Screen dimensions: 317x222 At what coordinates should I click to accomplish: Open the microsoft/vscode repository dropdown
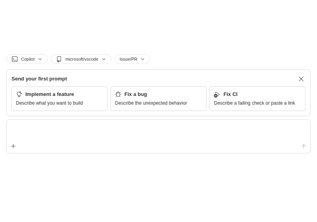tap(81, 59)
